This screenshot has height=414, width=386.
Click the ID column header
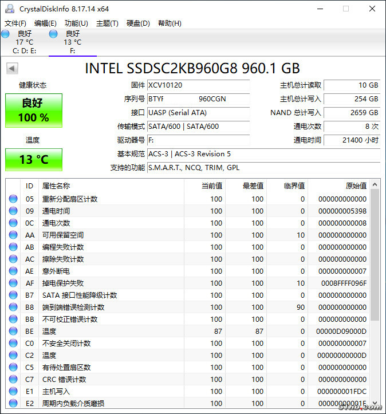[x=30, y=186]
